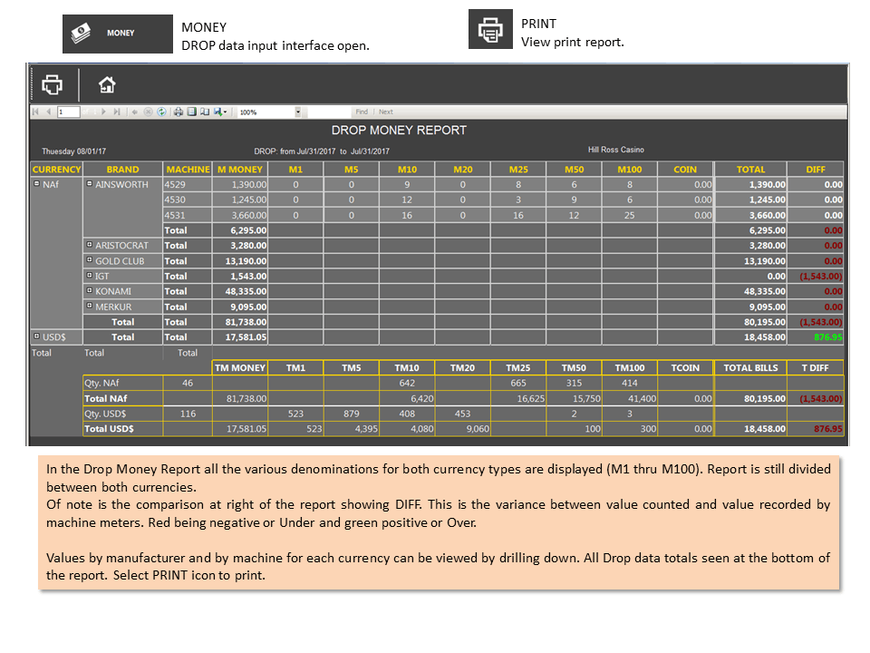This screenshot has height=653, width=870.
Task: Expand the ARISTOCRAT brand rows
Action: click(x=90, y=244)
